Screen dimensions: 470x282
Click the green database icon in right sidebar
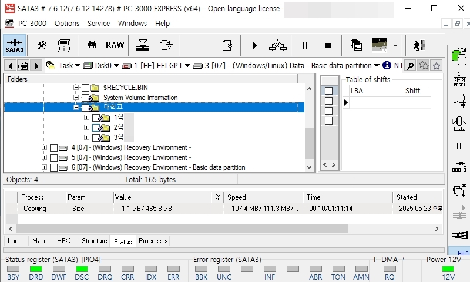[459, 56]
